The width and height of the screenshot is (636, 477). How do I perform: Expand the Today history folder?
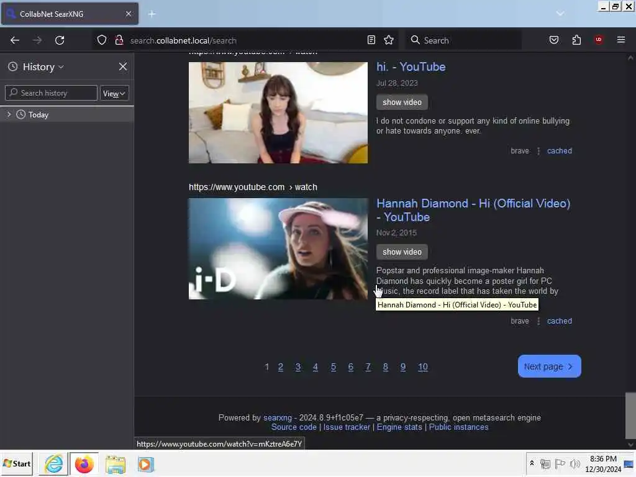point(9,115)
